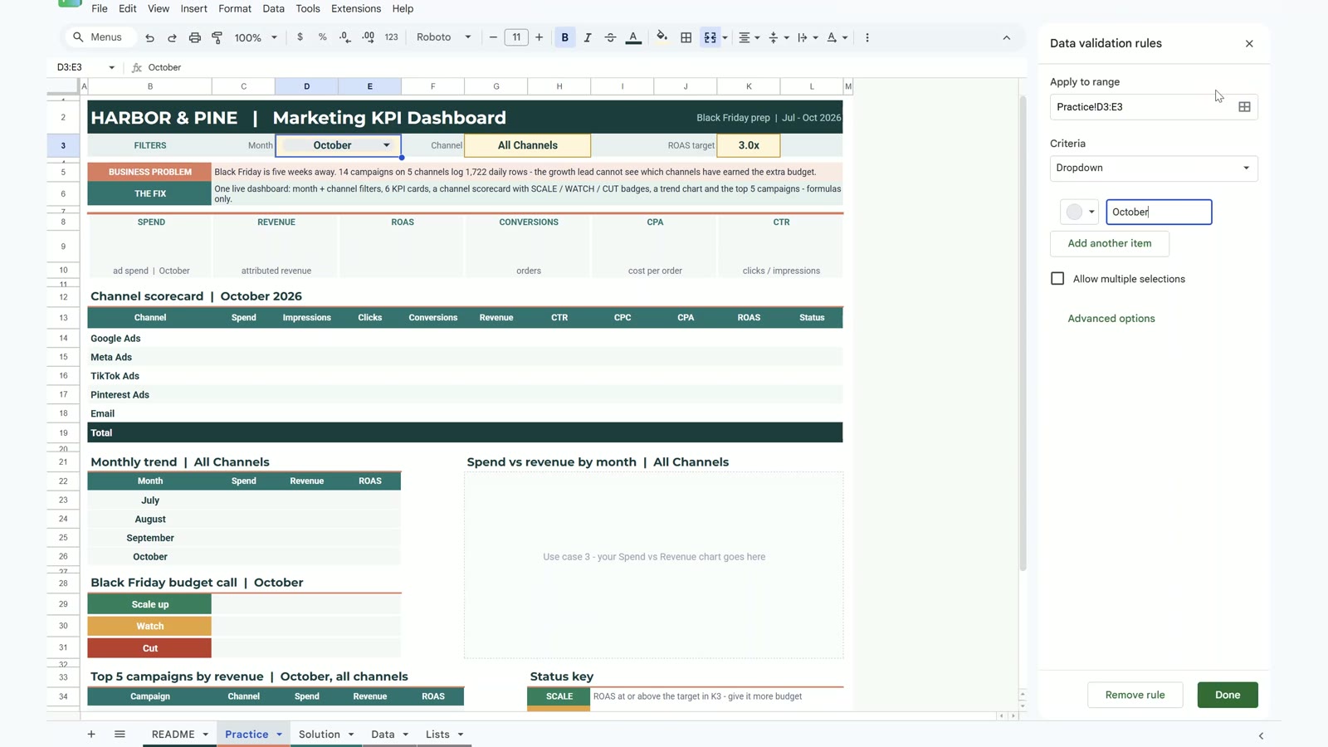The image size is (1328, 747).
Task: Apply strikethrough formatting
Action: pos(610,37)
